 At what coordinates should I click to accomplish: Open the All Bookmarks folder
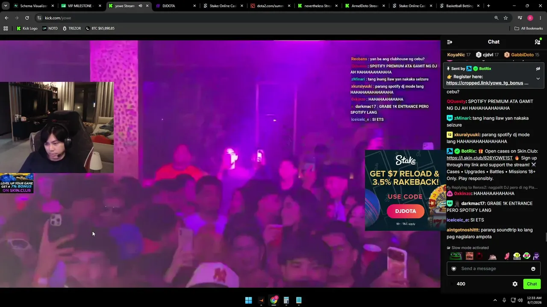click(529, 29)
